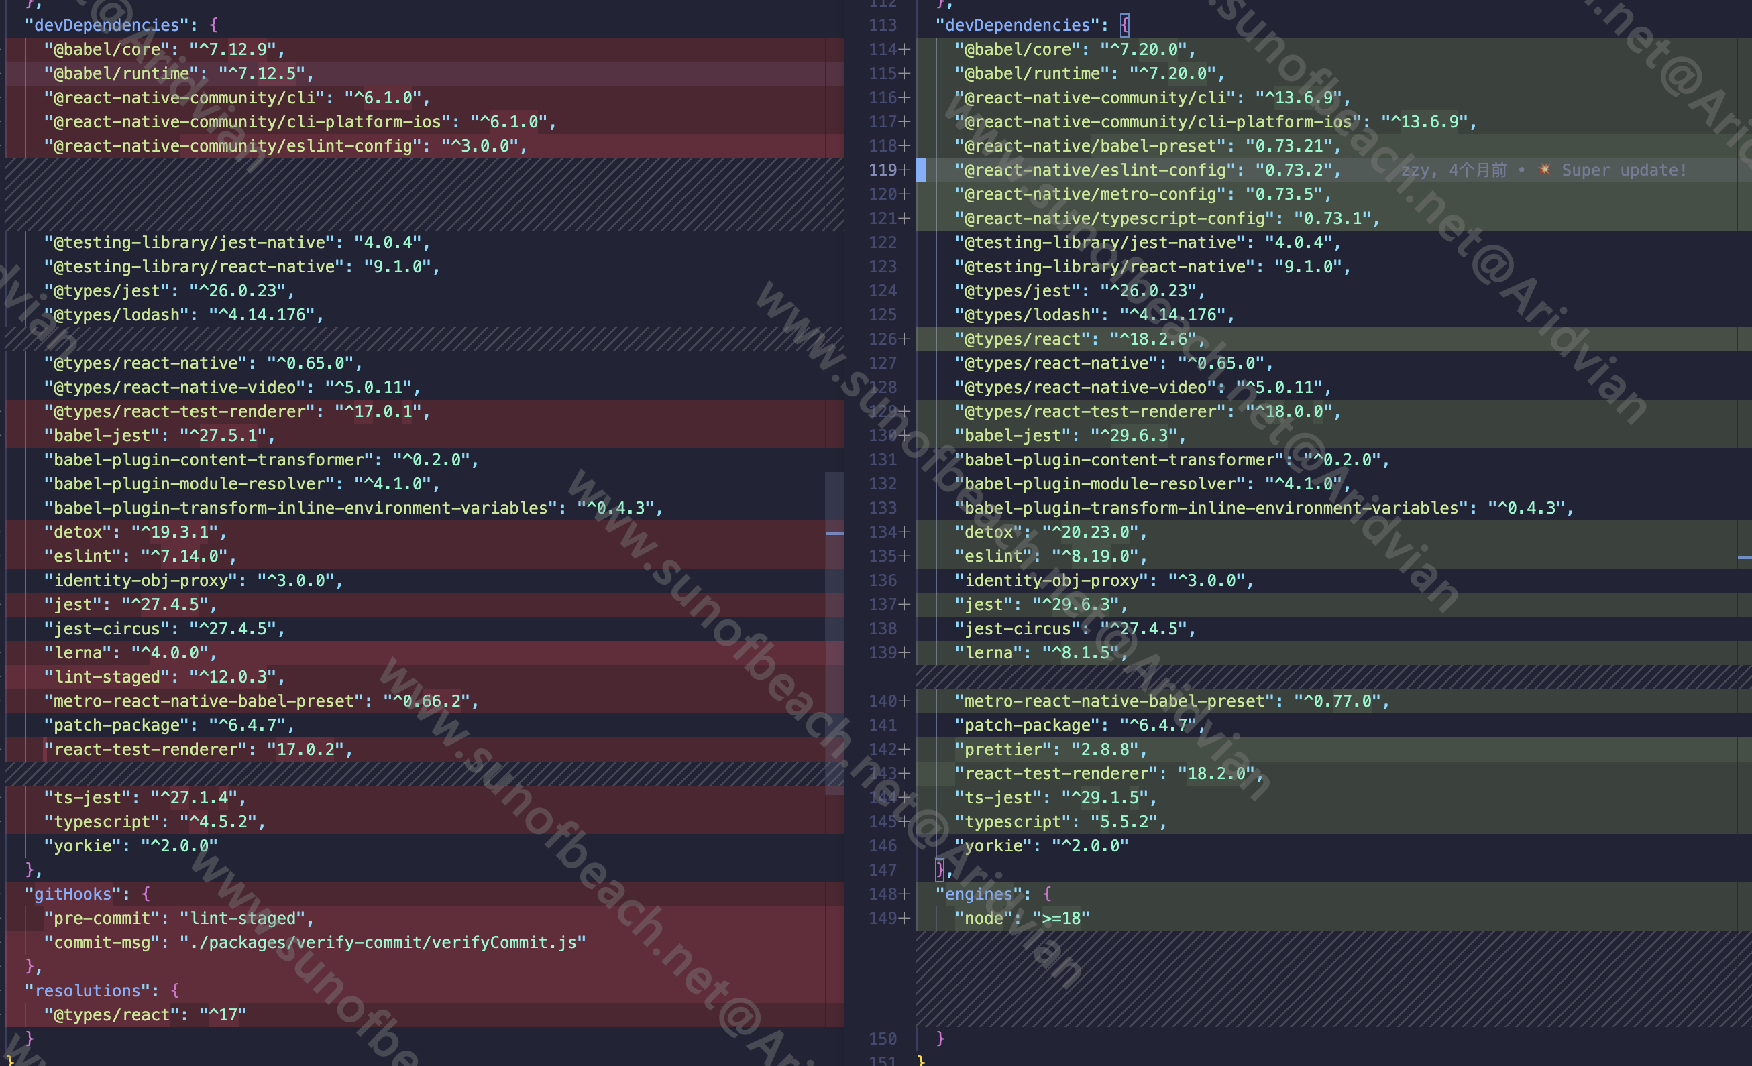Click the added "jest": "^29.6.3" line
This screenshot has width=1752, height=1066.
[1334, 605]
